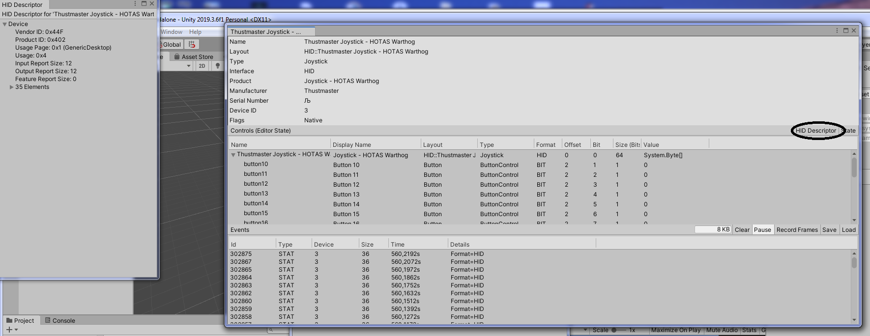This screenshot has width=870, height=336.
Task: Select the button15 control row
Action: 539,214
